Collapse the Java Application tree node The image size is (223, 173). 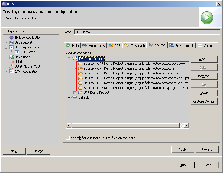click(6, 47)
